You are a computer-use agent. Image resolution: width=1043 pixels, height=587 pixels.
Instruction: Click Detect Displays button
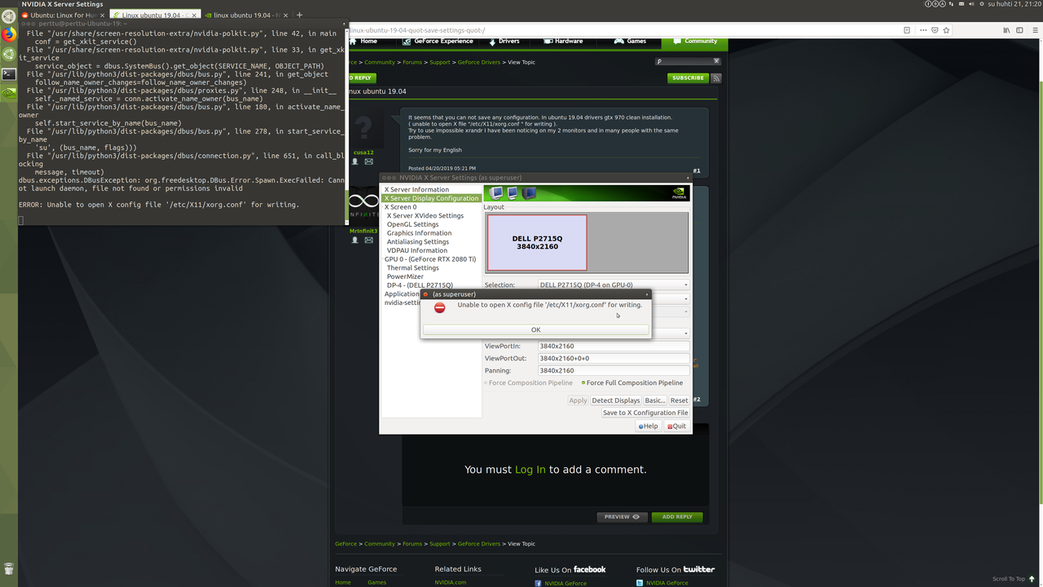pyautogui.click(x=616, y=400)
